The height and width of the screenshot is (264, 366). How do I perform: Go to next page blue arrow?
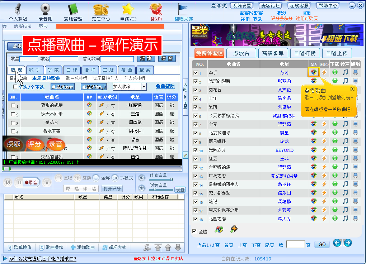(x=348, y=243)
